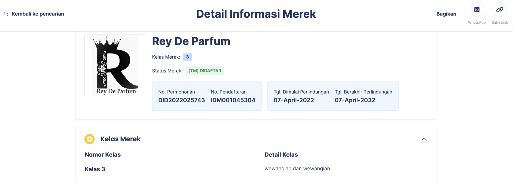Viewport: 513px width, 183px height.
Task: Collapse the Kelas Merek section chevron
Action: point(424,139)
